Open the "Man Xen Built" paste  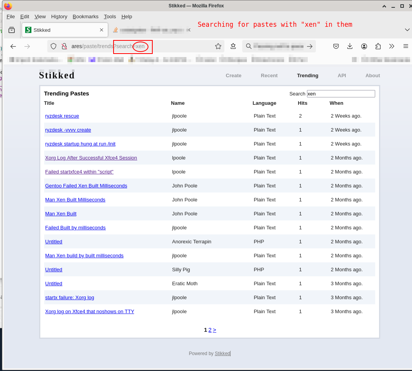(61, 214)
